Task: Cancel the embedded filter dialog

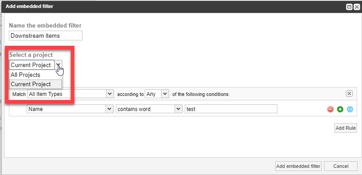Action: click(x=341, y=166)
